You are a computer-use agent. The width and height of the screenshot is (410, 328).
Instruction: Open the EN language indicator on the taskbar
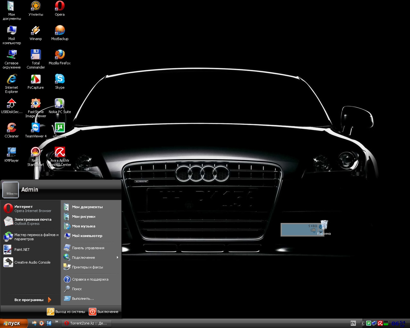(353, 323)
